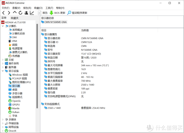Expand the 操作系统 tree node
The width and height of the screenshot is (184, 133).
click(3, 63)
